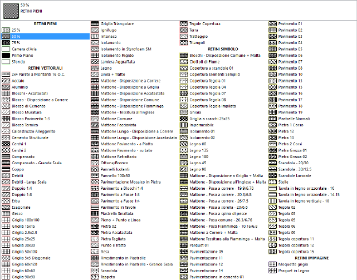The image size is (357, 280).
Task: Choose Griglia 60x120 fill
Action: click(x=25, y=264)
